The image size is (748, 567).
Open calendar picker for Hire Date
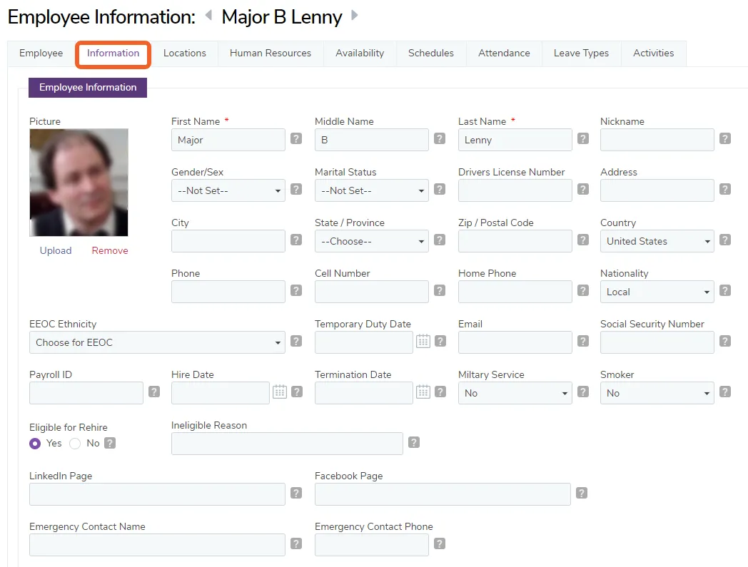pyautogui.click(x=280, y=392)
